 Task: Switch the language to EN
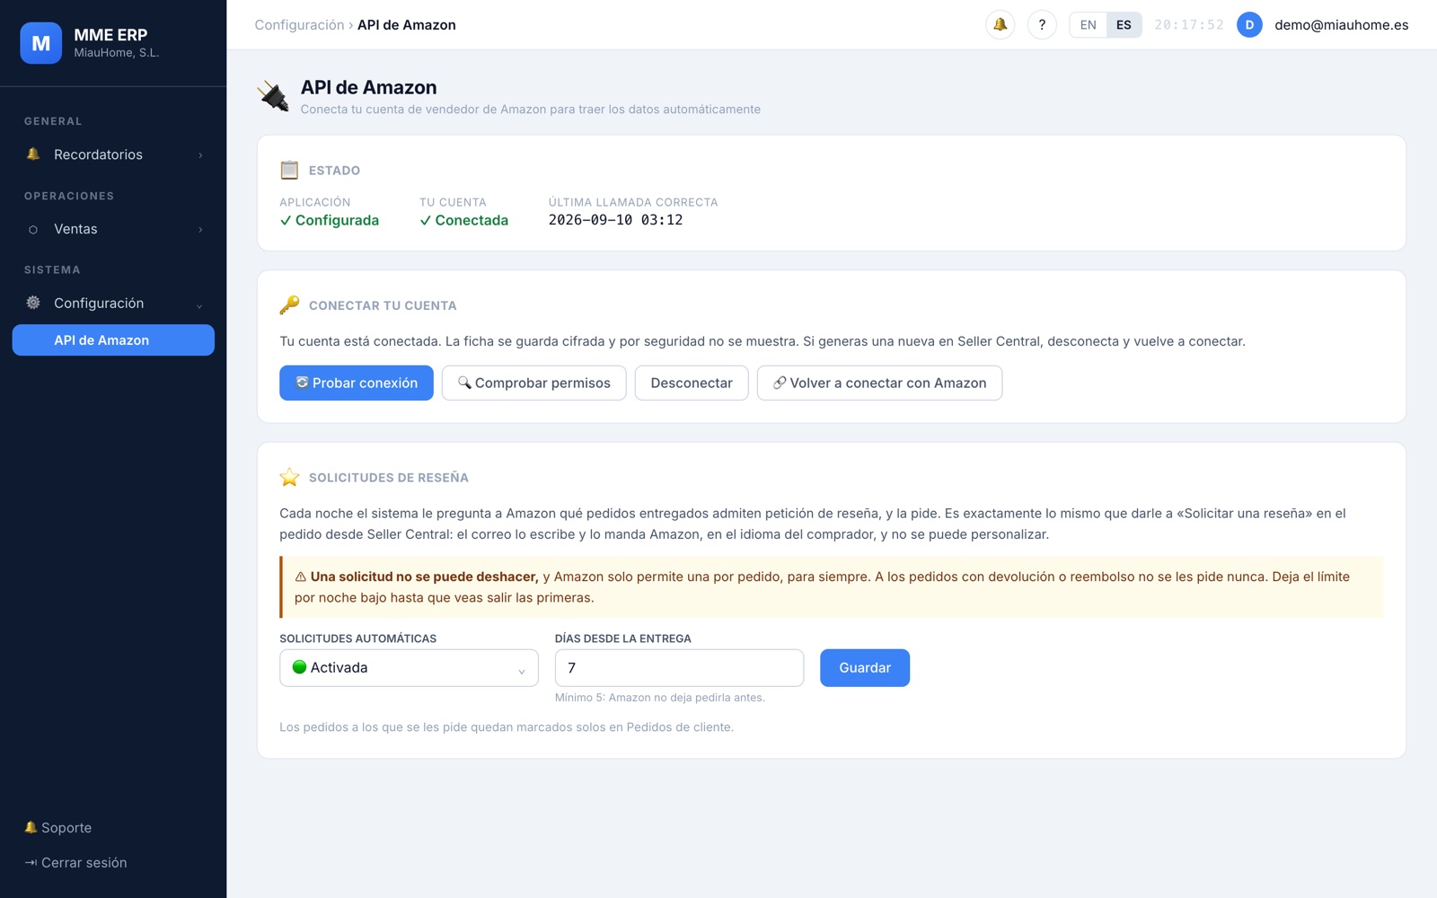point(1088,25)
